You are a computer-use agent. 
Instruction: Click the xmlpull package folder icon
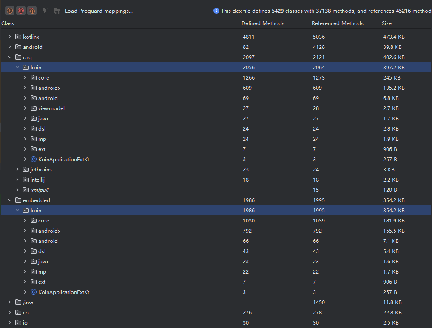click(26, 190)
